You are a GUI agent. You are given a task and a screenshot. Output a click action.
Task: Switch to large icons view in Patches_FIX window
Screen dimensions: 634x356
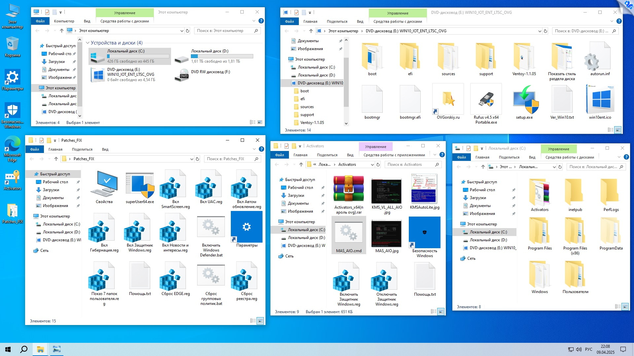click(x=261, y=321)
